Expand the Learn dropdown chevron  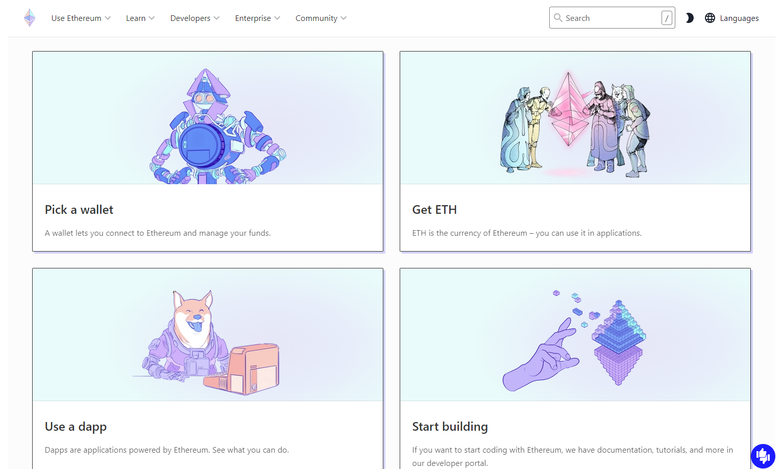tap(152, 18)
